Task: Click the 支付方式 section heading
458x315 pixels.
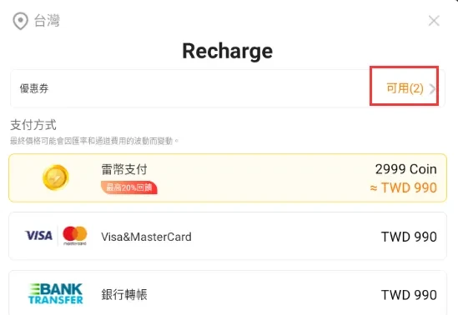Action: [x=33, y=125]
